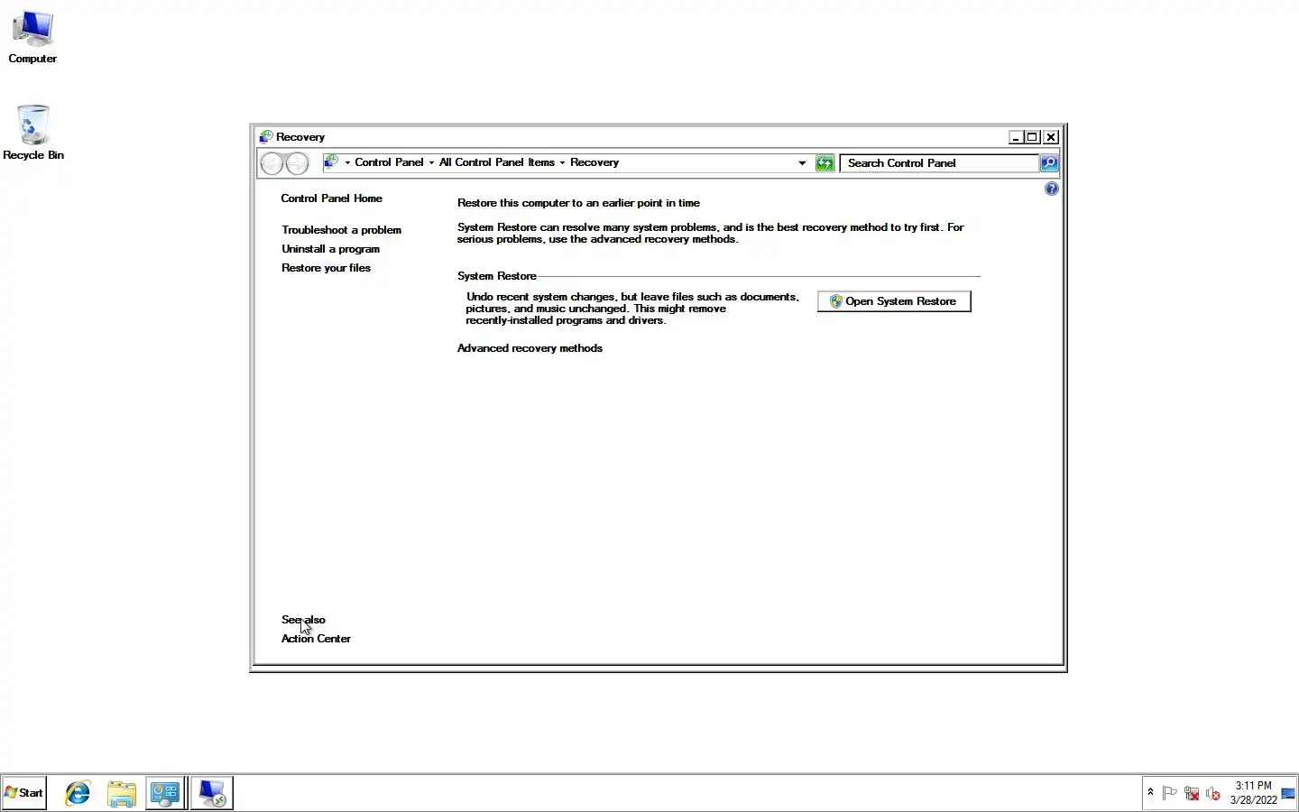Expand the address bar history dropdown arrow
1299x812 pixels.
pos(802,163)
